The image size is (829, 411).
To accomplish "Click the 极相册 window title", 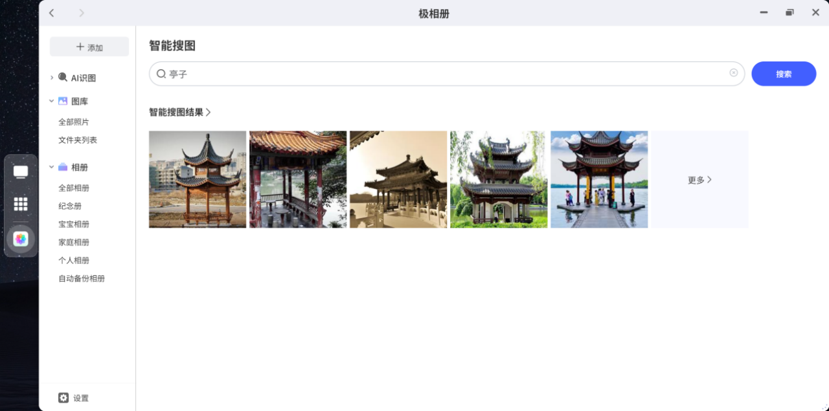I will (434, 13).
